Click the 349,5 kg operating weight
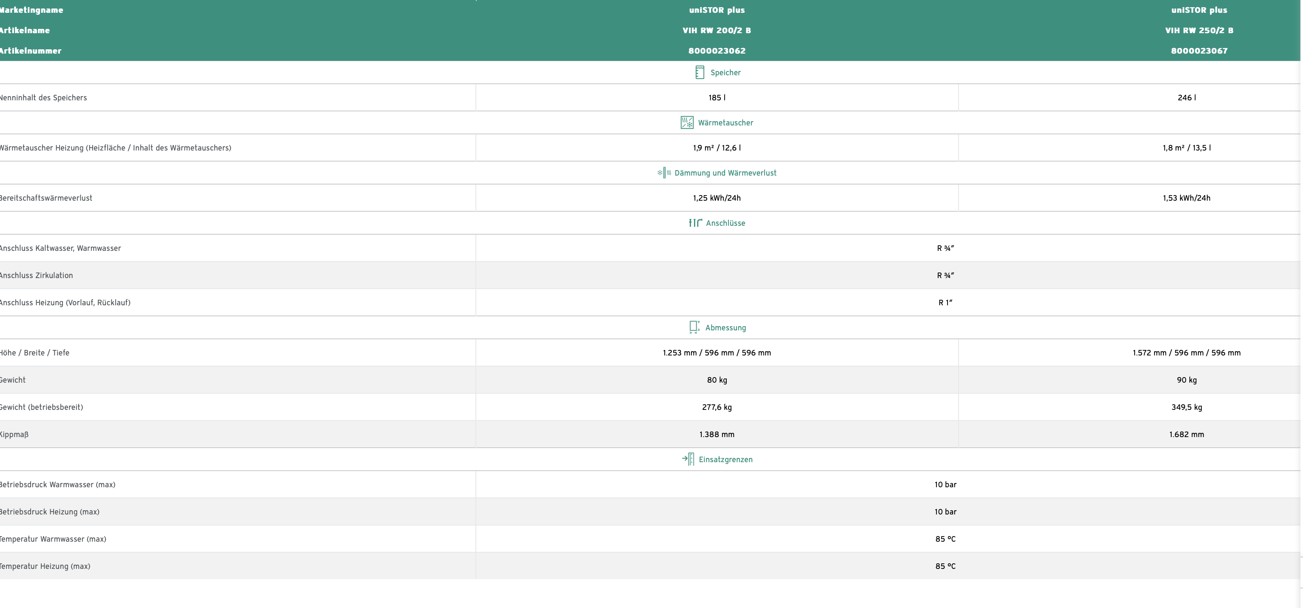The height and width of the screenshot is (608, 1303). click(1186, 407)
